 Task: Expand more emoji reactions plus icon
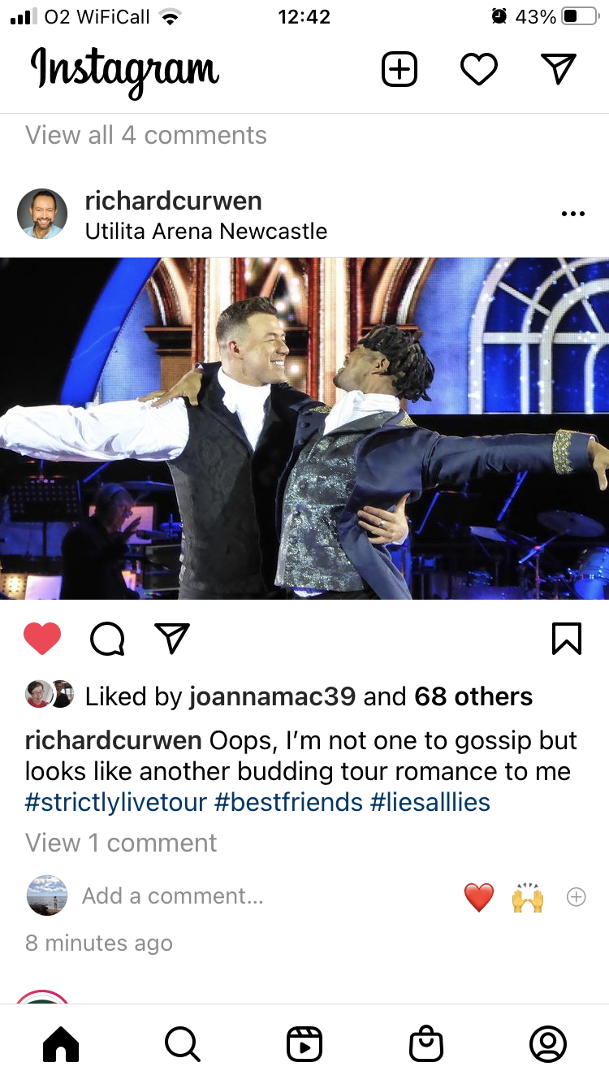[576, 896]
